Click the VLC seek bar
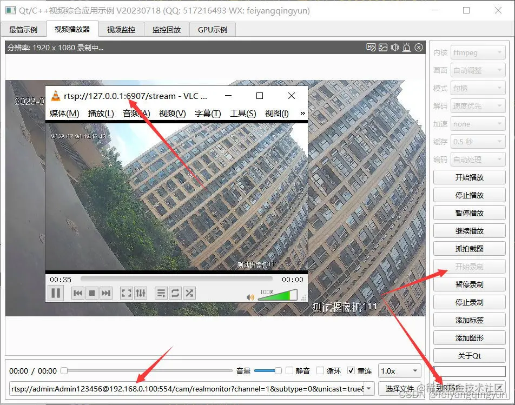The image size is (515, 405). (x=176, y=278)
